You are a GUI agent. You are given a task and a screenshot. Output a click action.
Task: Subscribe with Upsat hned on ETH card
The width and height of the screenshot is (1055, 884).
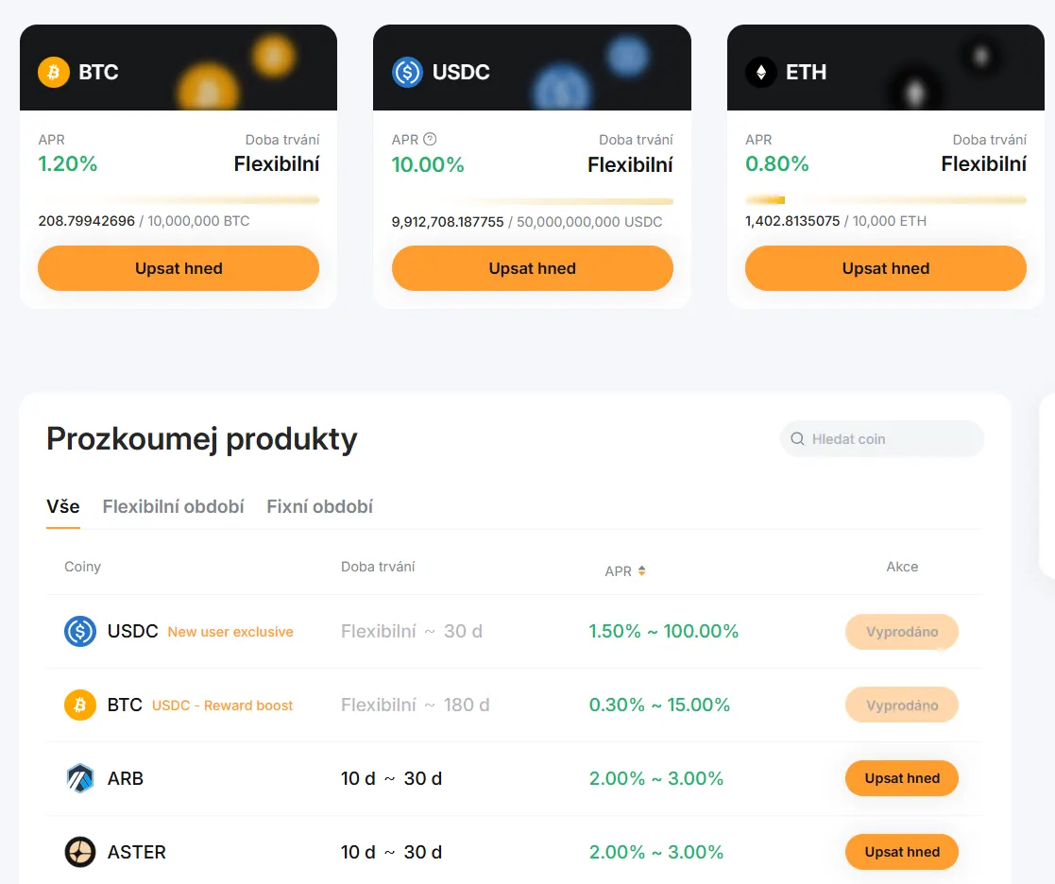click(x=885, y=268)
